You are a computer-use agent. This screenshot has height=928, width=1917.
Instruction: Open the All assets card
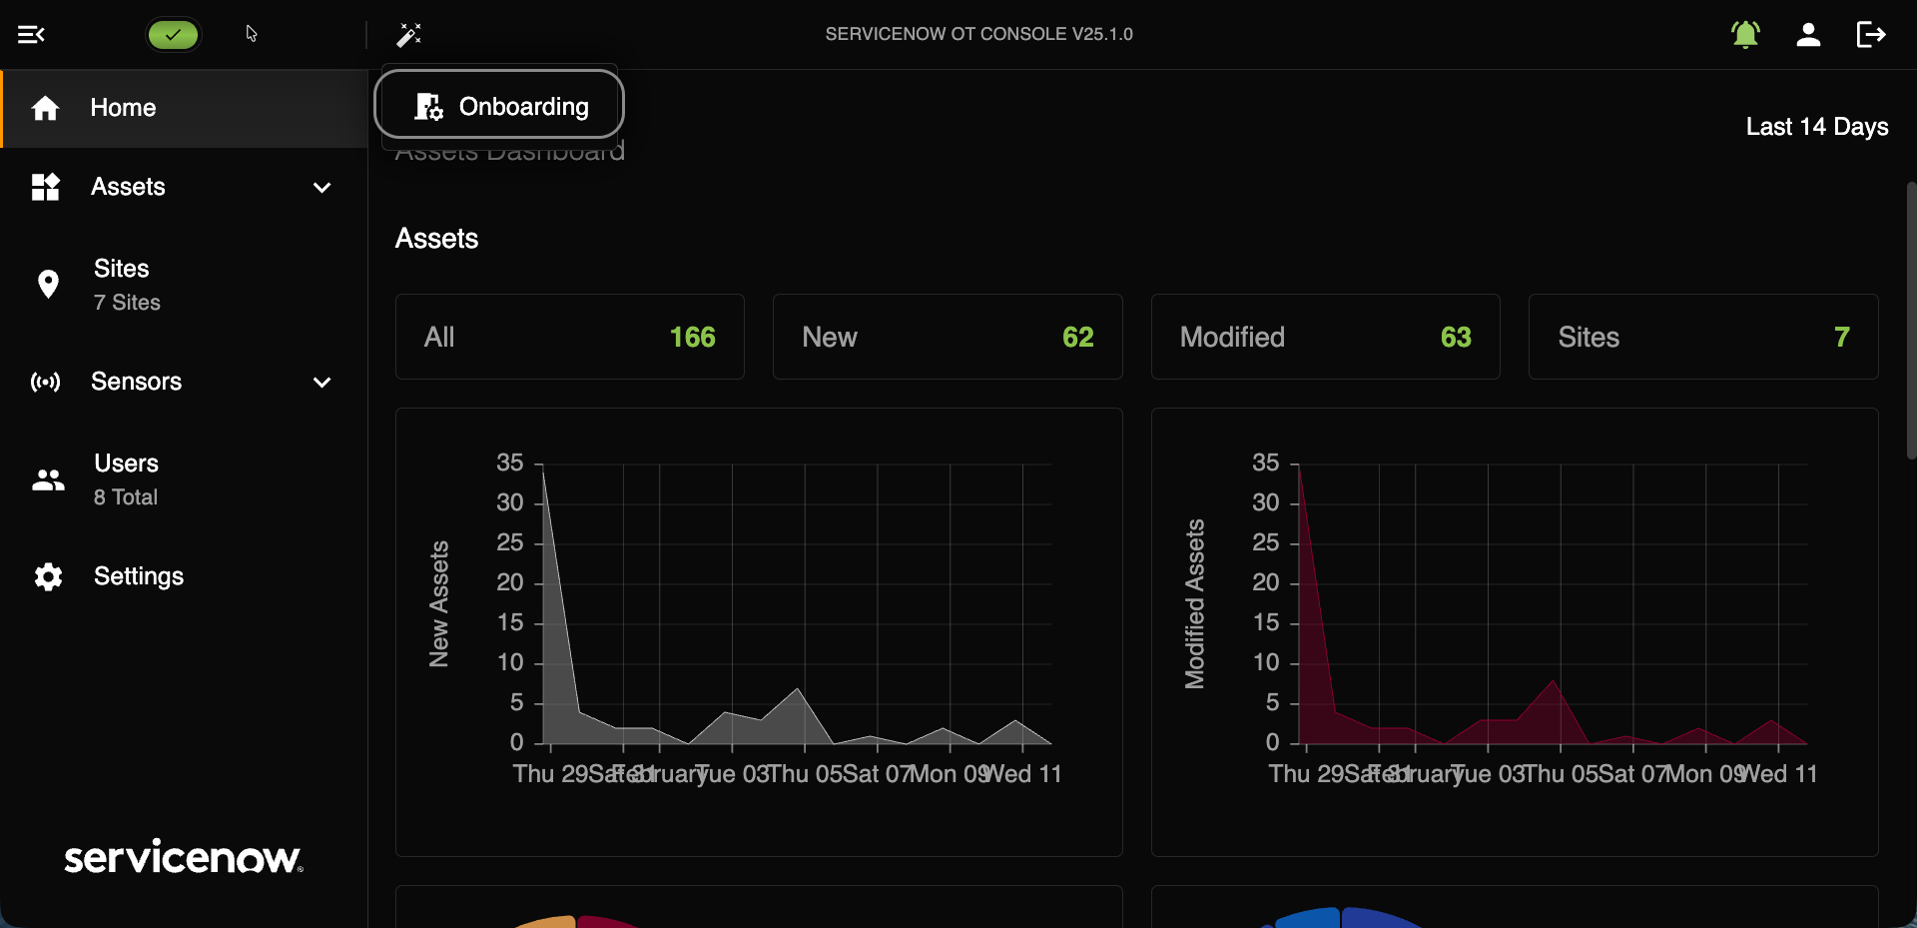click(570, 337)
